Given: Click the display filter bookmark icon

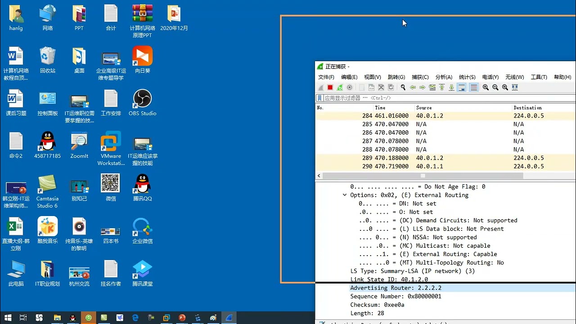Looking at the screenshot, I should pyautogui.click(x=319, y=98).
